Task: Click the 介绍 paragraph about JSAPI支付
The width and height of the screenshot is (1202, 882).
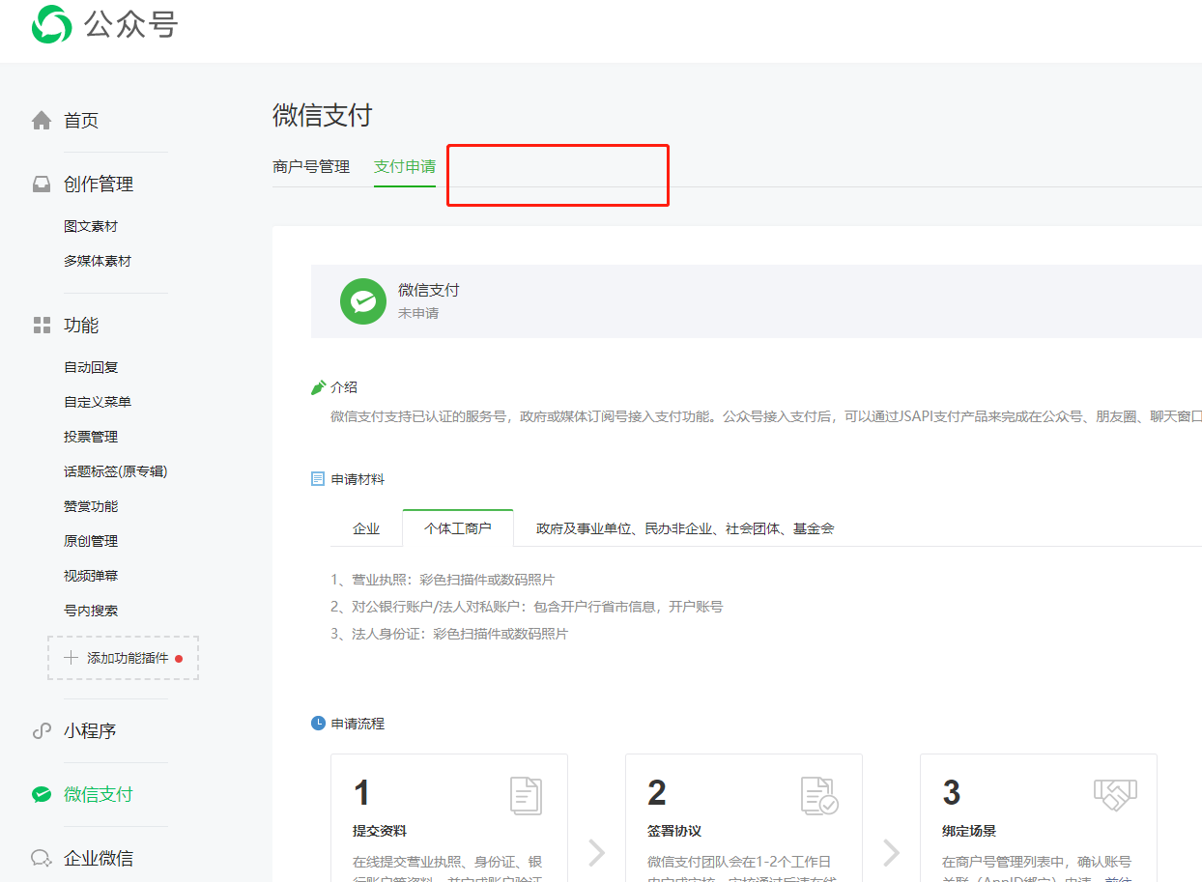Action: 766,417
